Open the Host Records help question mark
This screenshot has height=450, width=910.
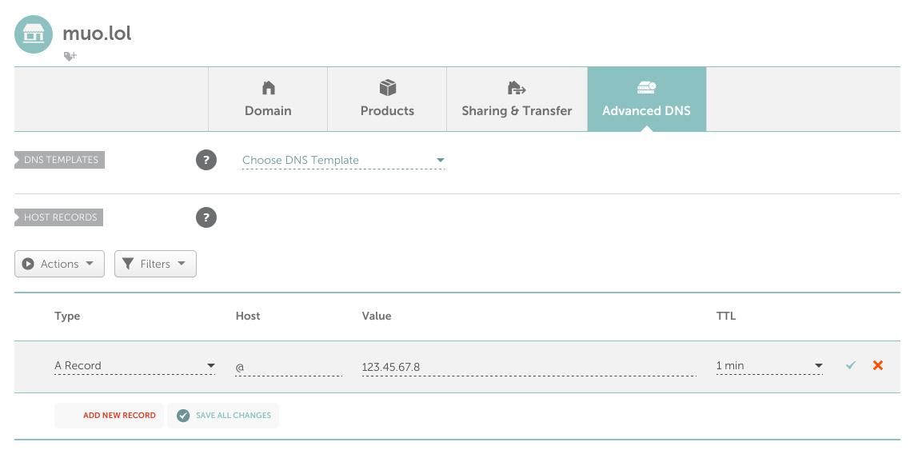[x=206, y=217]
